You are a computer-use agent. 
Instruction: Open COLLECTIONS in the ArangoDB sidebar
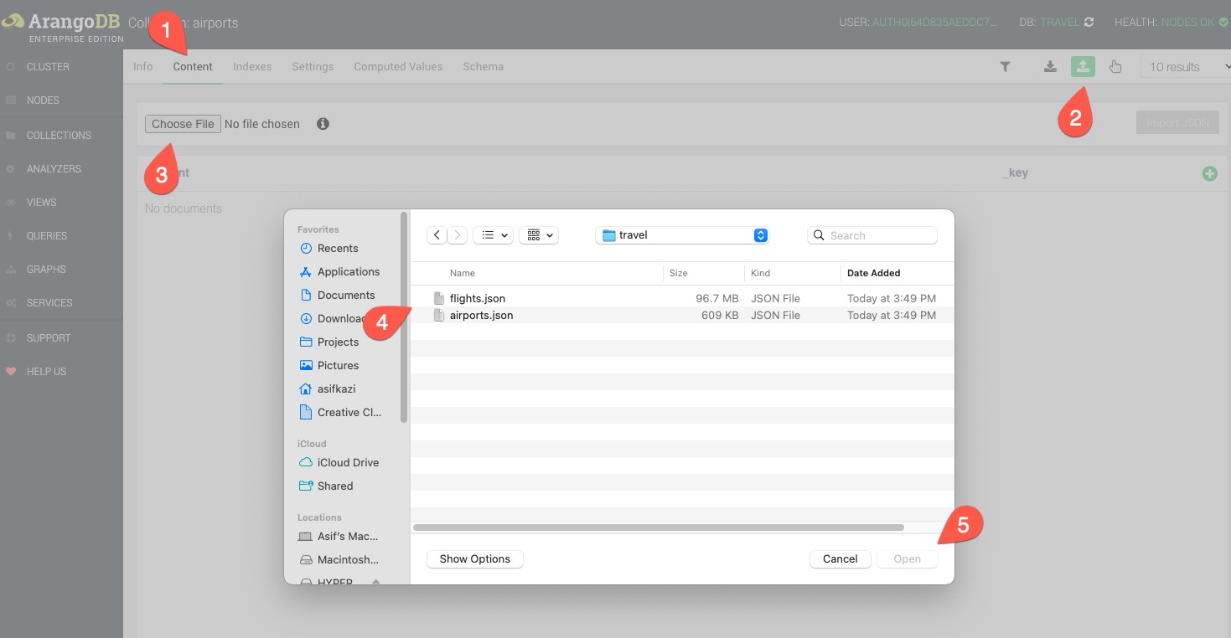click(x=59, y=135)
